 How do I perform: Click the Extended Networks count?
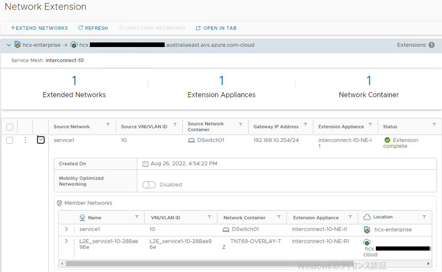[x=74, y=81]
